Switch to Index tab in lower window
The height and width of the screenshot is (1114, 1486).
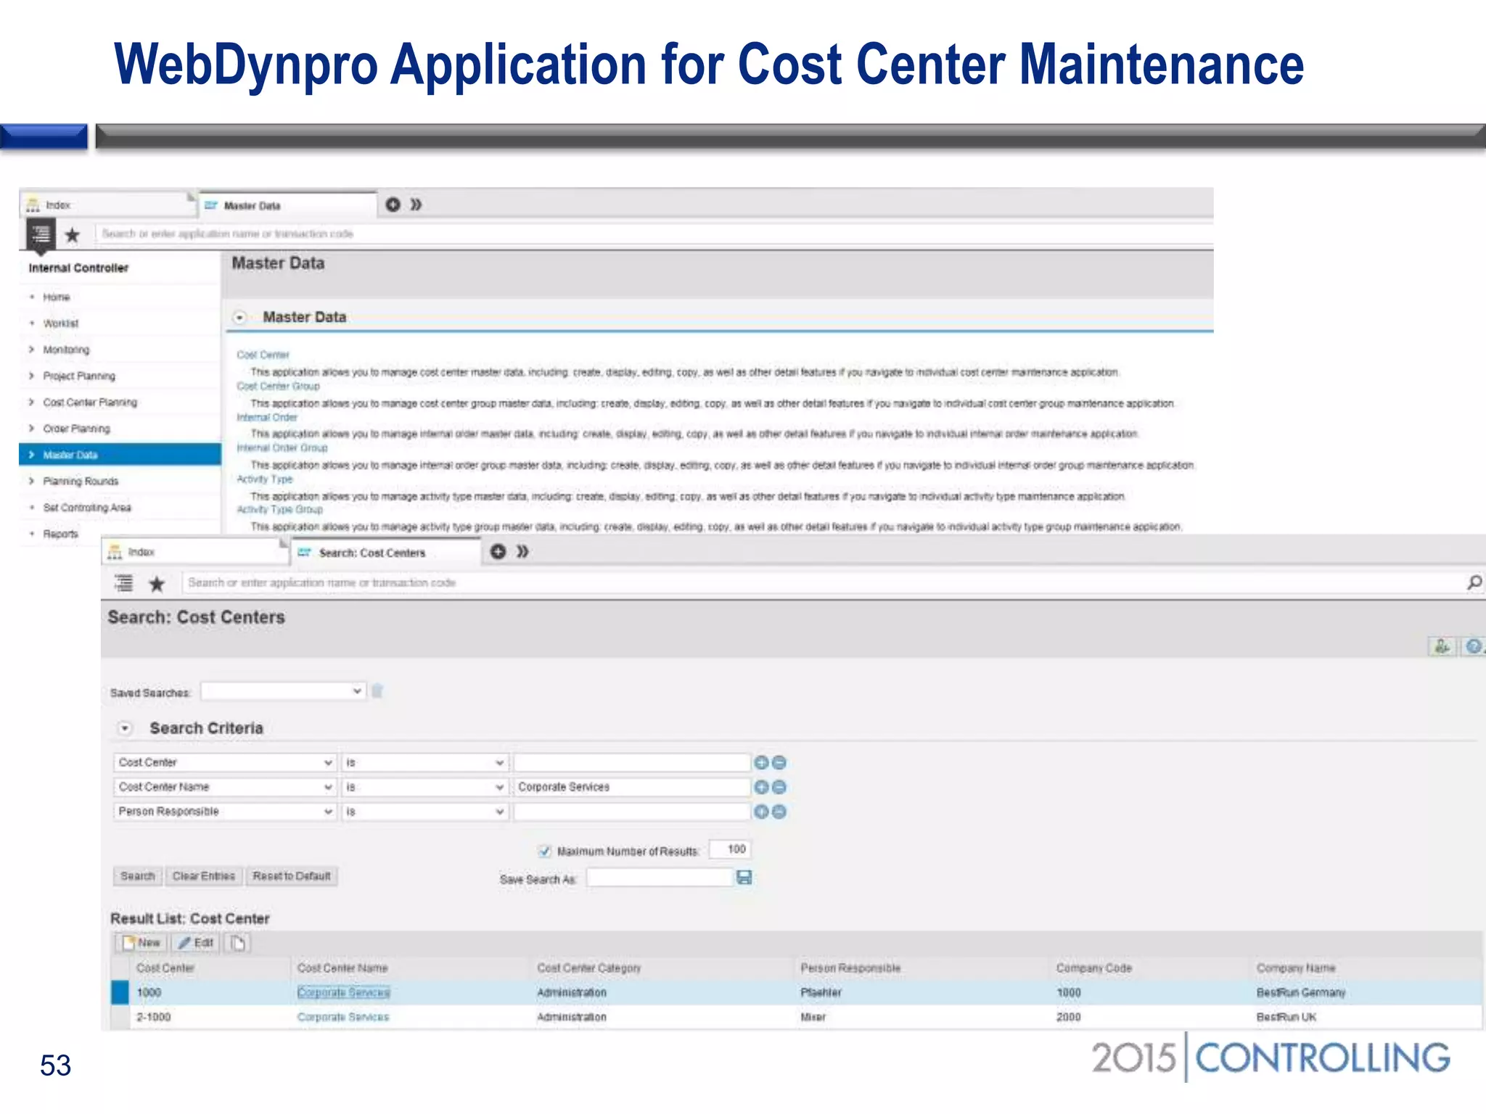click(194, 552)
